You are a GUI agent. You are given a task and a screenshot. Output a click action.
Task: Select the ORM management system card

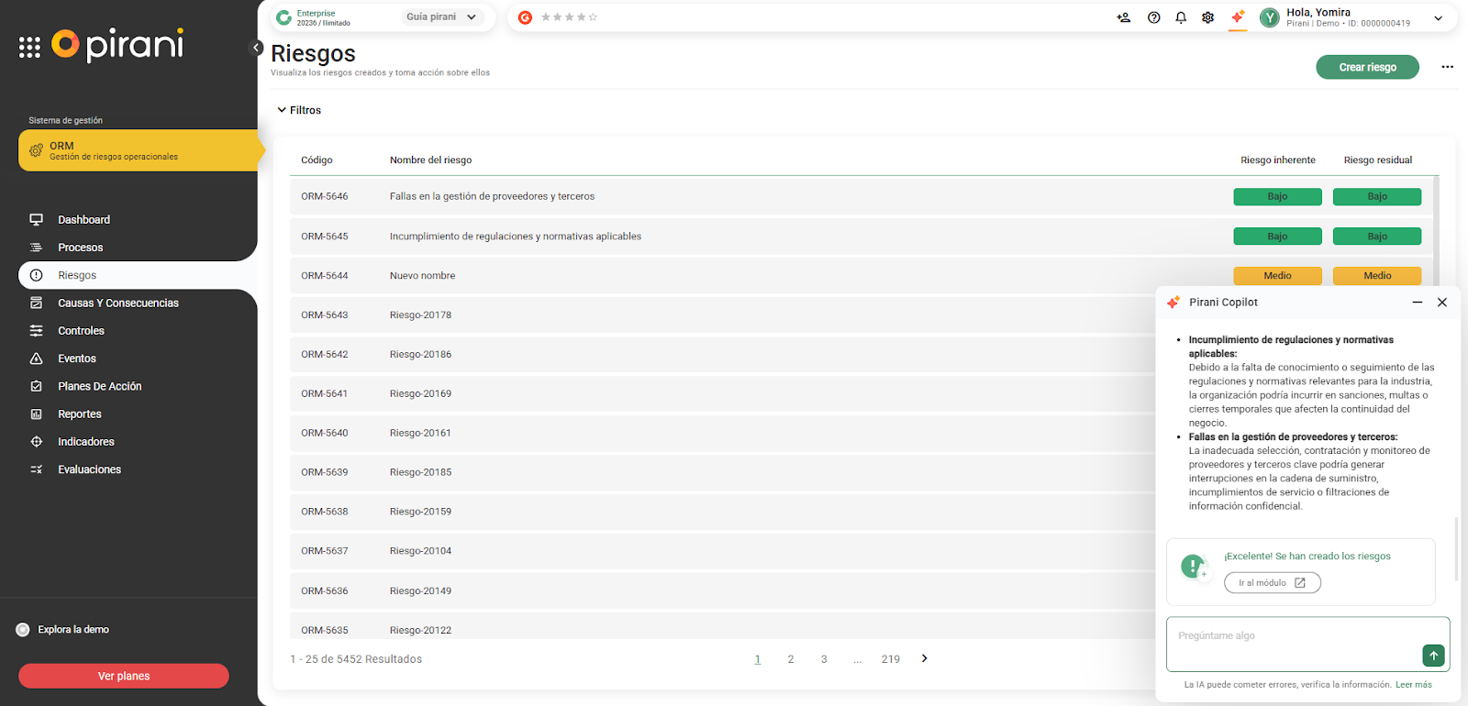tap(138, 150)
